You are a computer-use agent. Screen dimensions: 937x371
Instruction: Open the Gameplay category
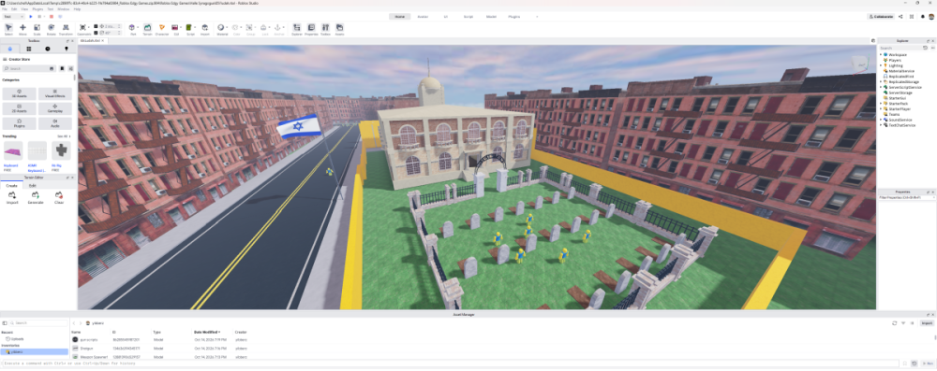tap(55, 108)
